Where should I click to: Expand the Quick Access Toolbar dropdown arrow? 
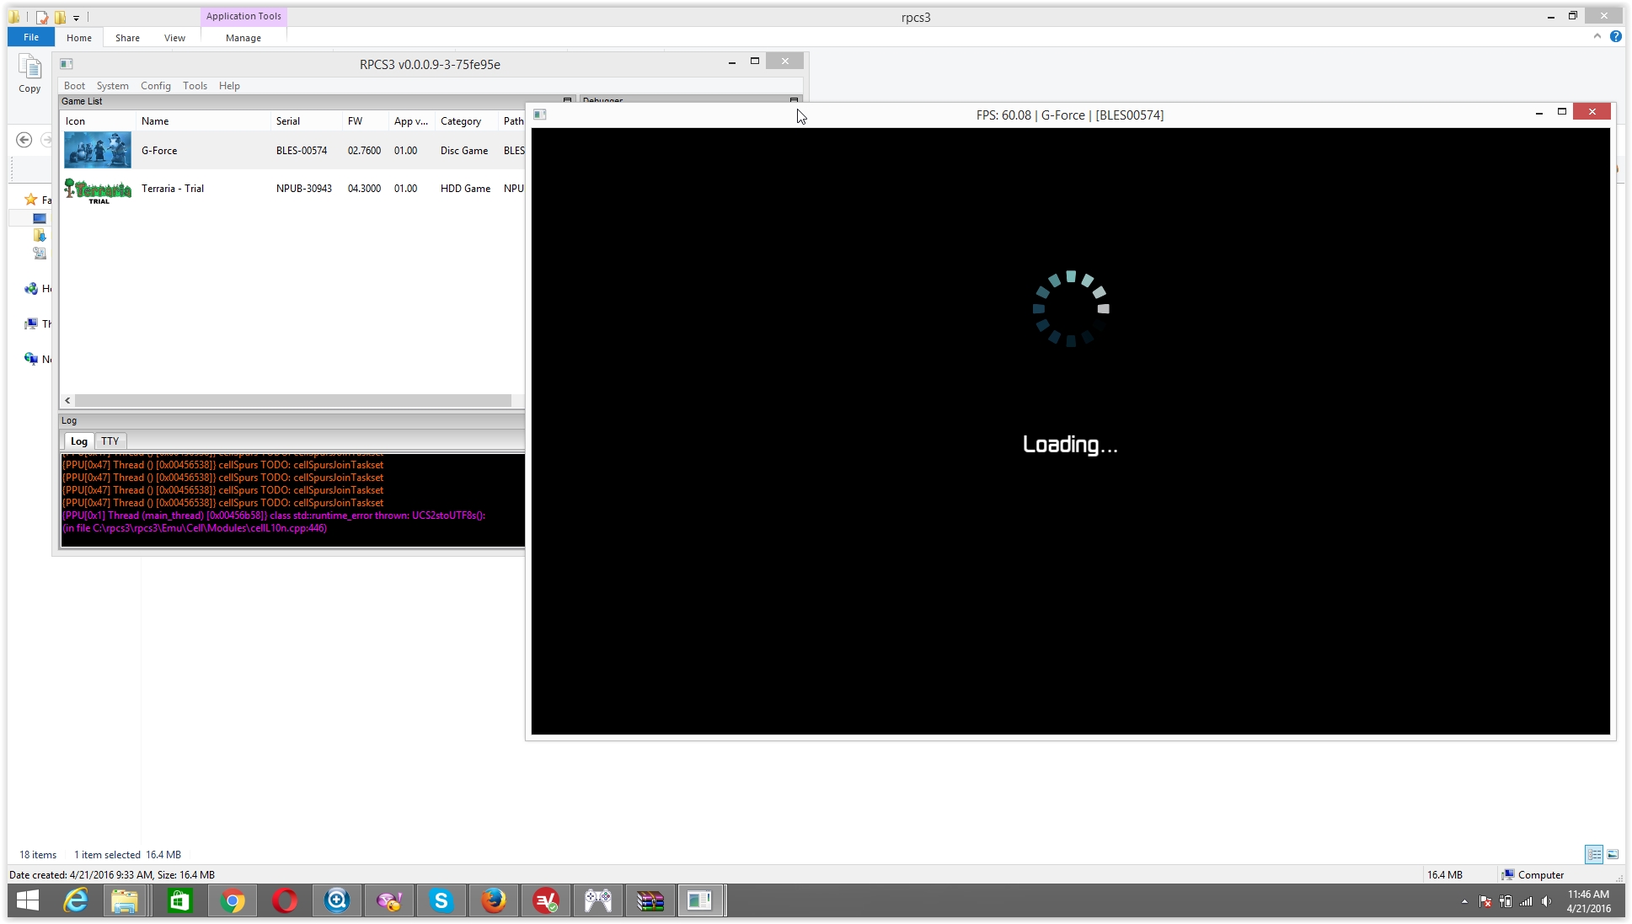tap(76, 18)
